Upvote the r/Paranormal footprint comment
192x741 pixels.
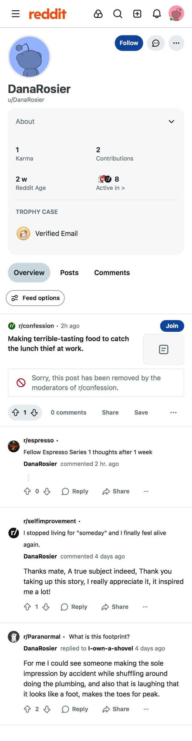27,709
